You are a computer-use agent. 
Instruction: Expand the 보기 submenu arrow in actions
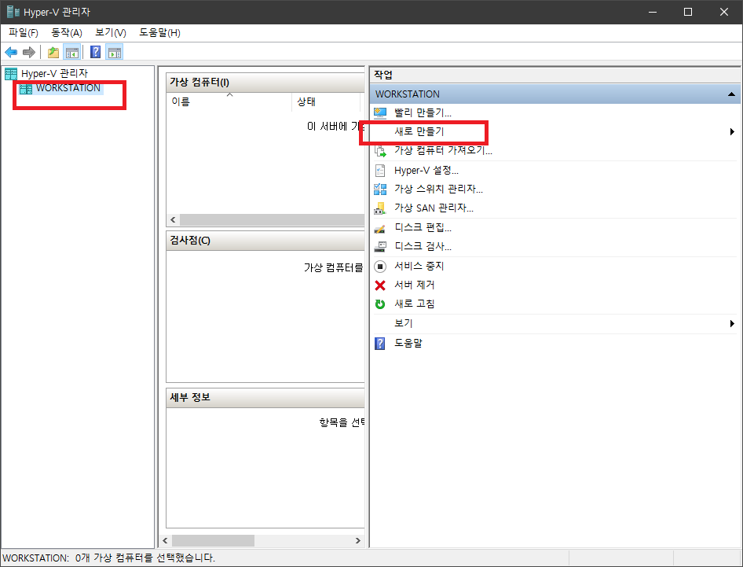(732, 323)
